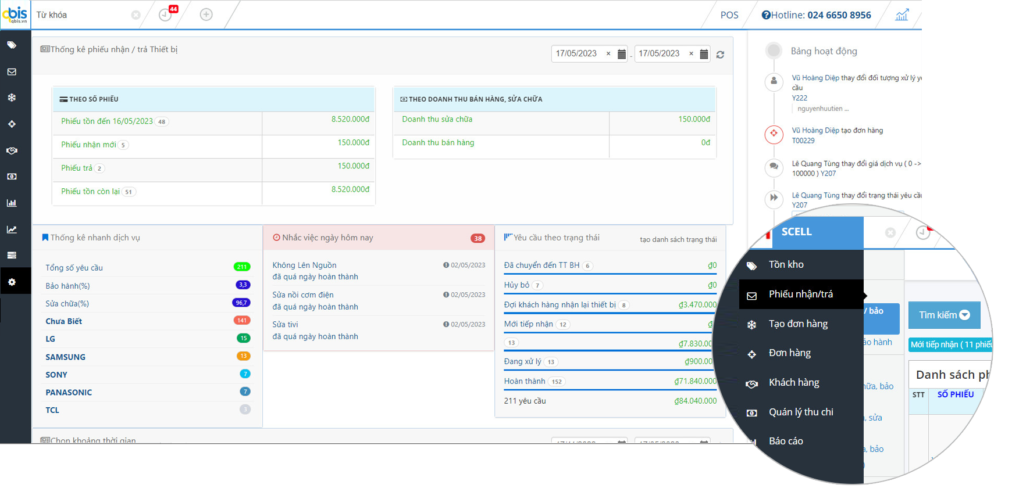Click the Từ khóa keyword search field

(81, 15)
